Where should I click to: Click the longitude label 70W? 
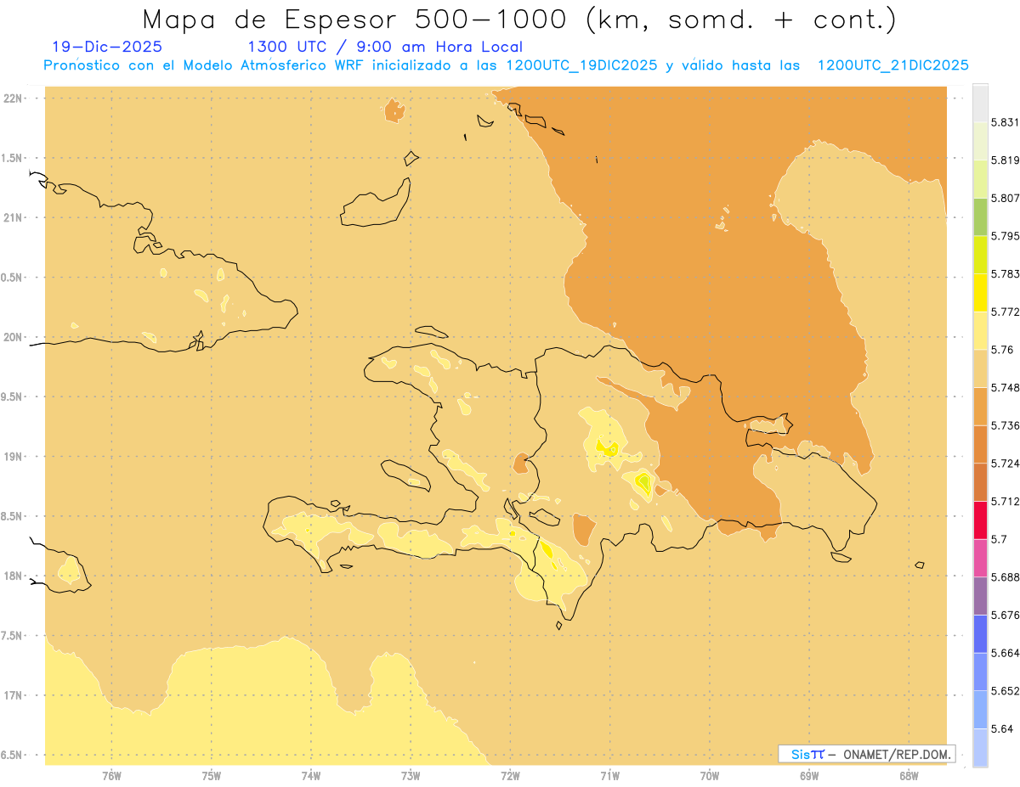[710, 775]
